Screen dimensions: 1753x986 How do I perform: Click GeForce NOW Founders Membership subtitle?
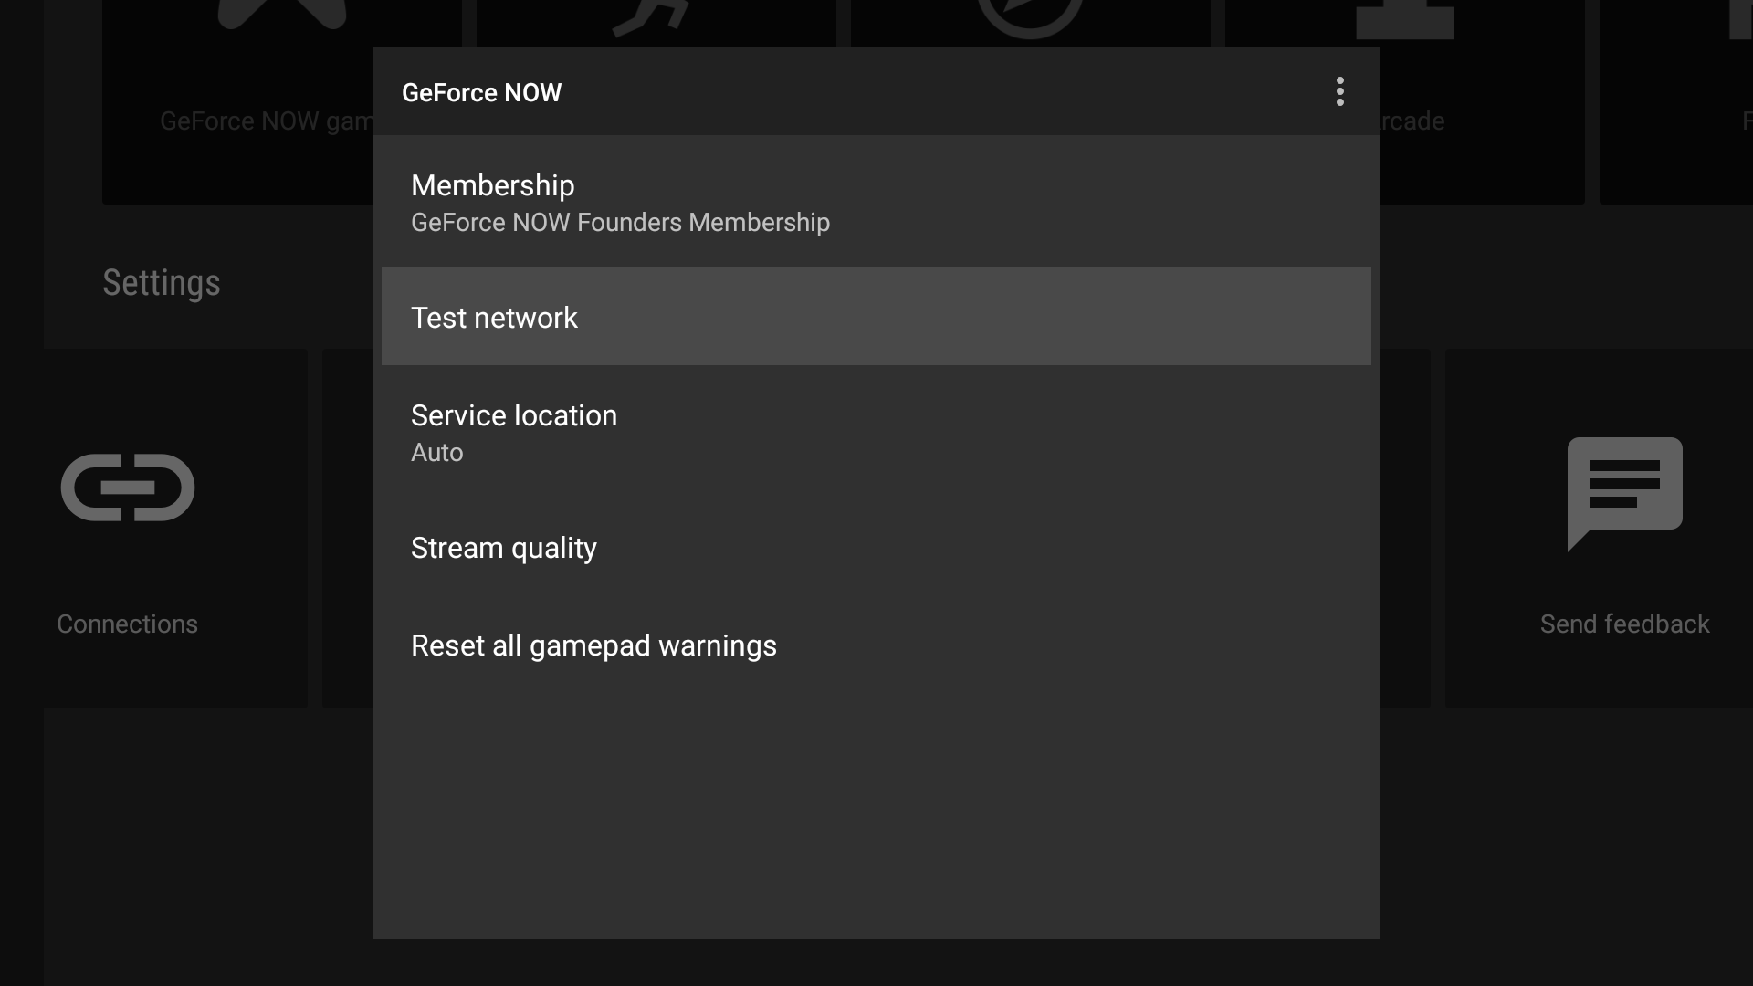[x=620, y=222]
